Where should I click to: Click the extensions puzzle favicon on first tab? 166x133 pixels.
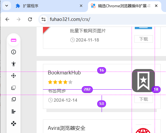click(18, 6)
